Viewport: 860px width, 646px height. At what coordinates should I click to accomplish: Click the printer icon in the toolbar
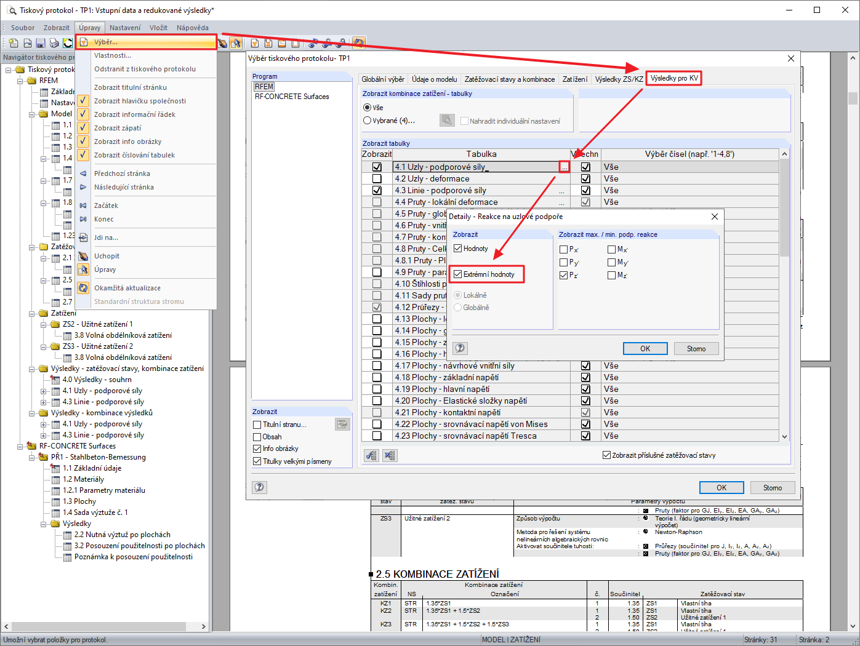tap(54, 43)
